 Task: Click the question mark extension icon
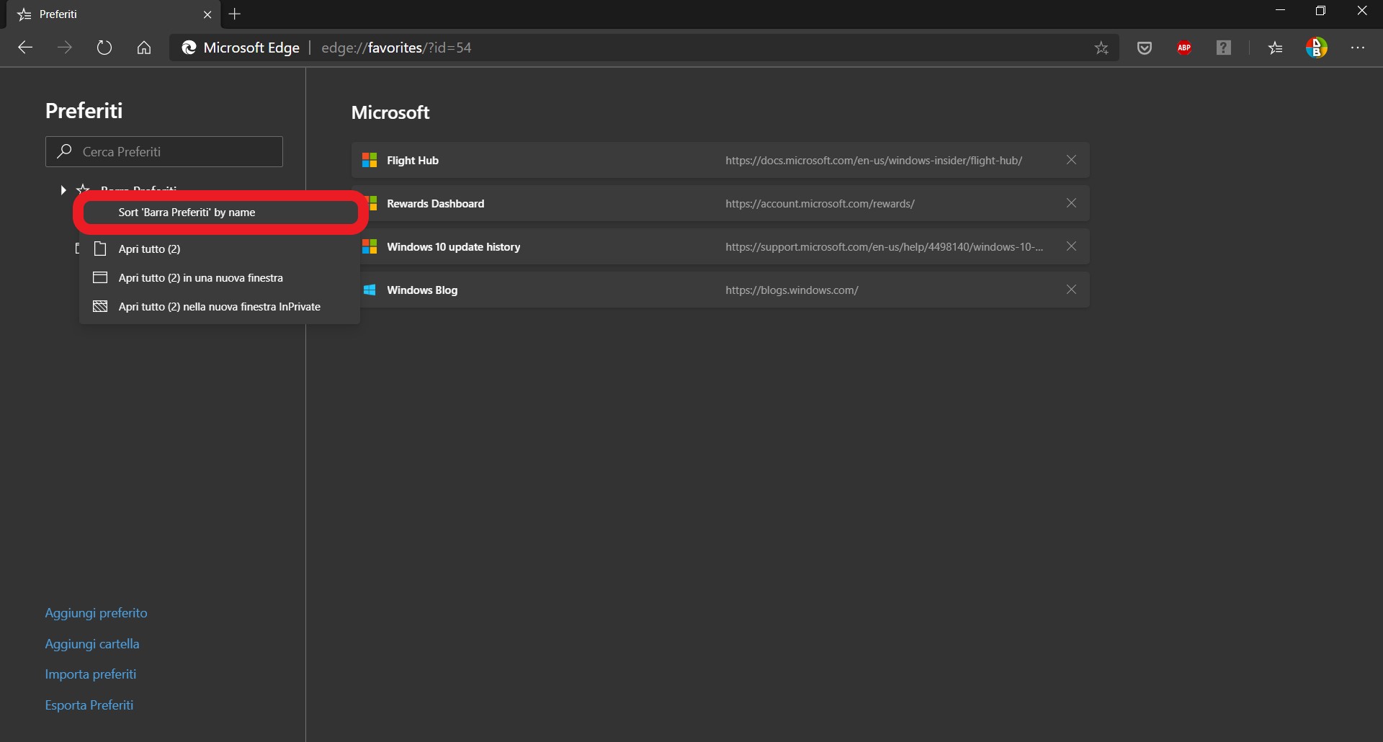click(1224, 48)
